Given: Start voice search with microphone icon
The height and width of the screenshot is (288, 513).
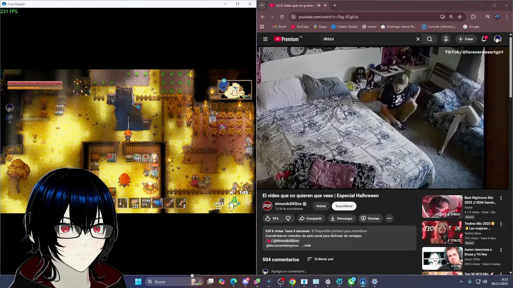Looking at the screenshot, I should (x=446, y=39).
